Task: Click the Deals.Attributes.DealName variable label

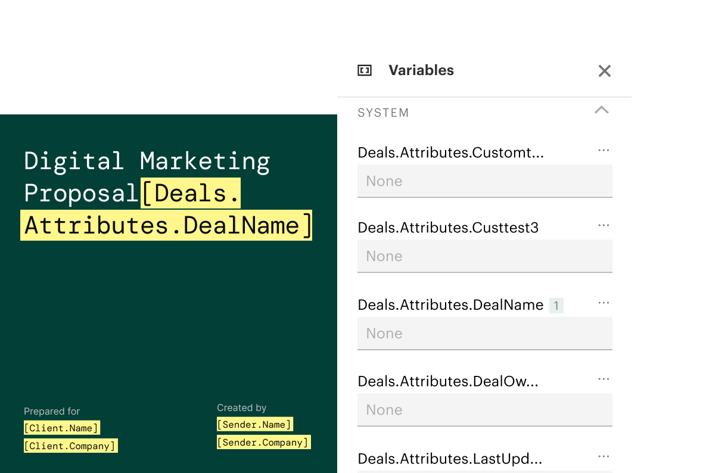Action: point(450,305)
